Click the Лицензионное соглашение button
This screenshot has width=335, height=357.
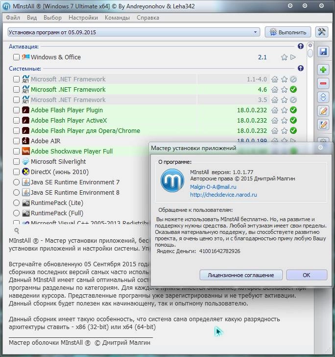pos(241,275)
